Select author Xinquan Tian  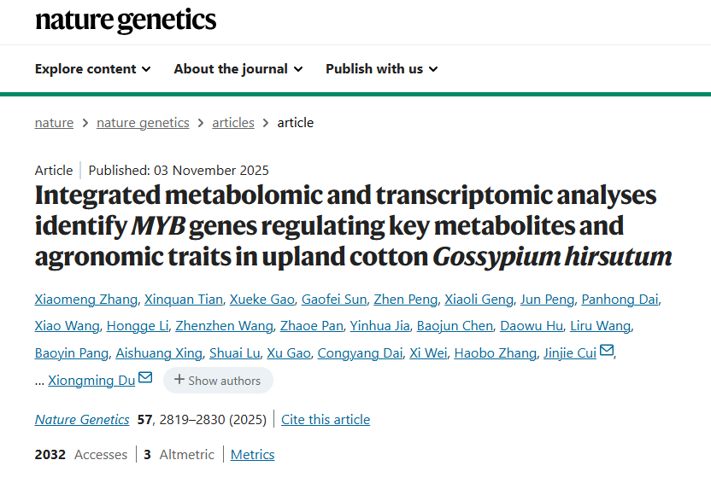[x=184, y=299]
